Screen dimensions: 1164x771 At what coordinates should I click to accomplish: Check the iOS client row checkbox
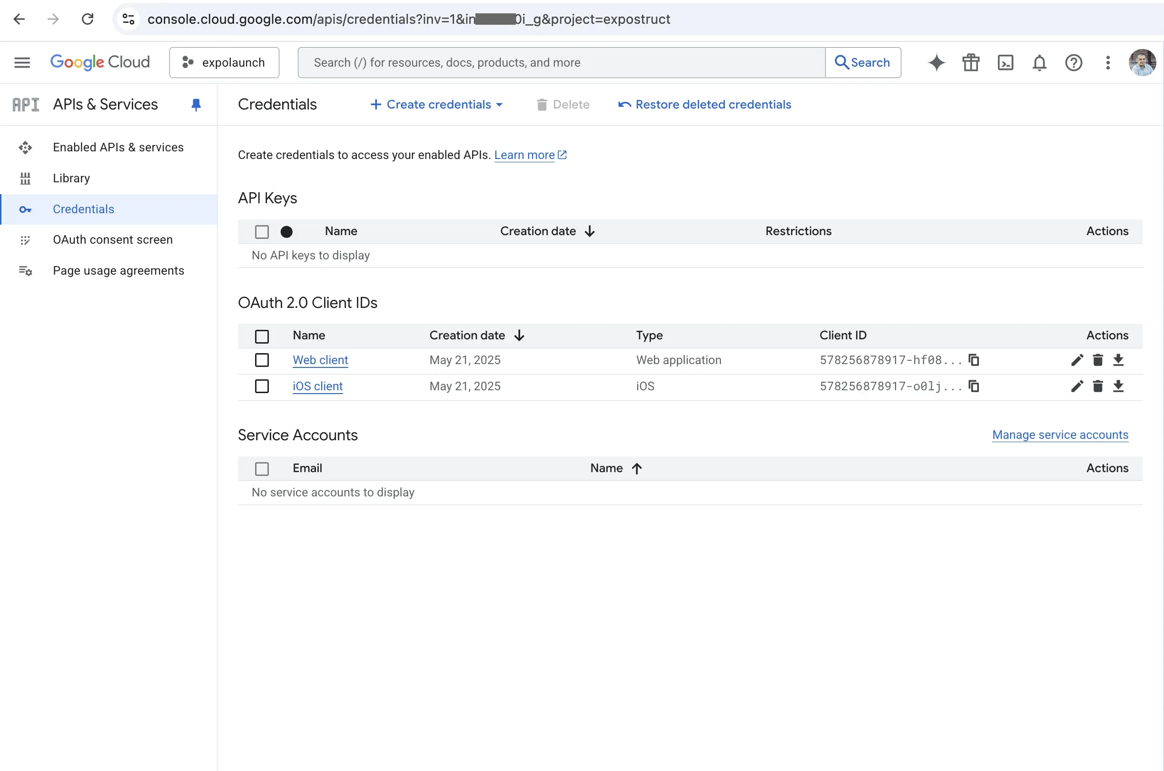(262, 386)
